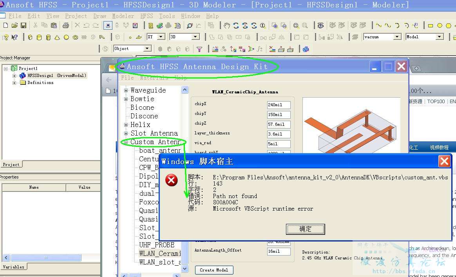The height and width of the screenshot is (277, 456).
Task: Click the antenna tree scroll-down arrow
Action: coord(185,269)
